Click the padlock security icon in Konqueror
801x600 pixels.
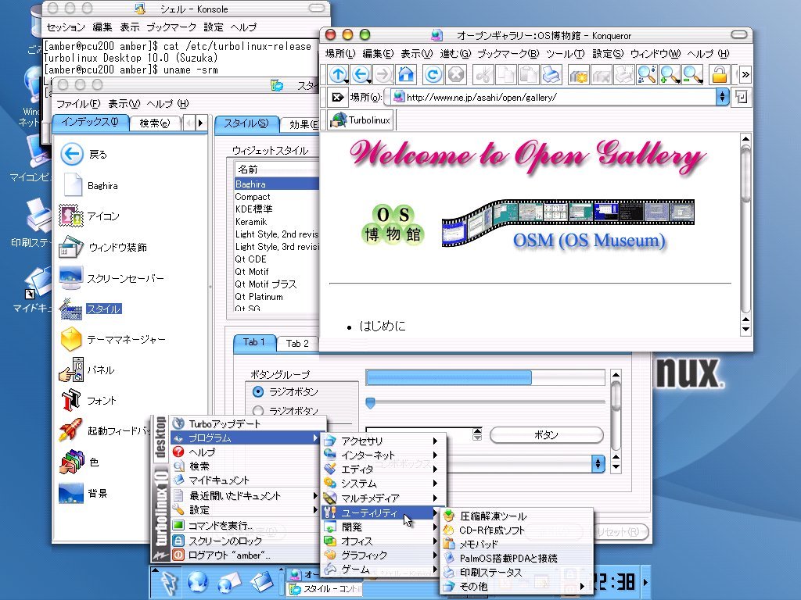[720, 75]
